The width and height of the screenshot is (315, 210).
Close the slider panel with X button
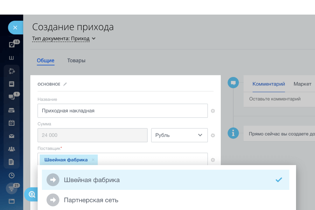(15, 28)
